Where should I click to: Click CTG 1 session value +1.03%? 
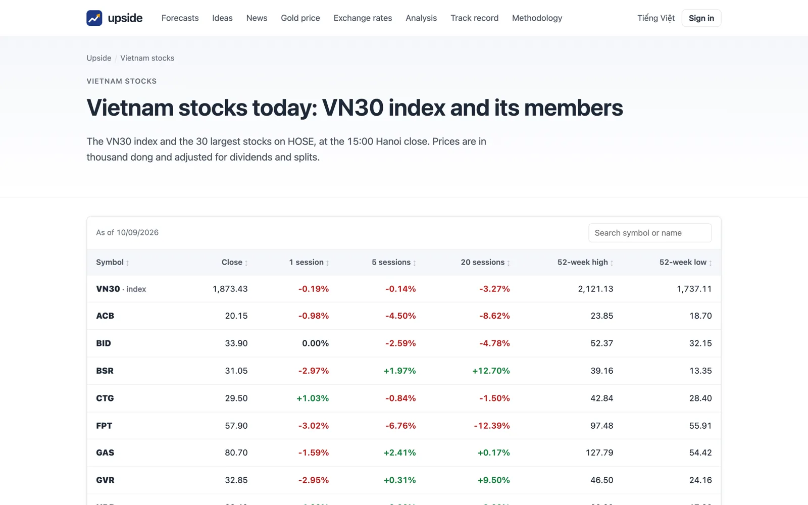tap(313, 398)
